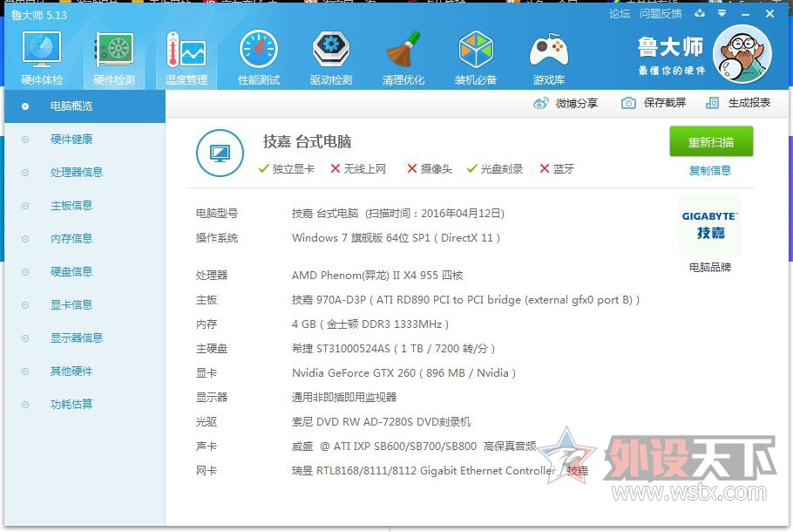This screenshot has width=793, height=532.
Task: Click the 电脑型号 row label
Action: pos(217,213)
